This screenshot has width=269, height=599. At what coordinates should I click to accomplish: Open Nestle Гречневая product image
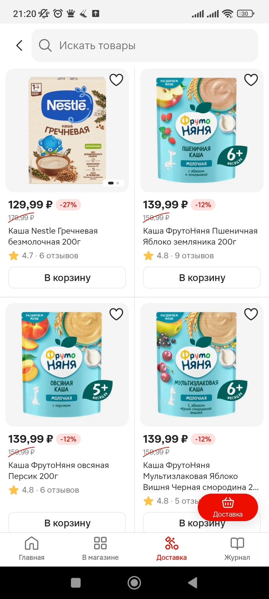click(x=67, y=131)
